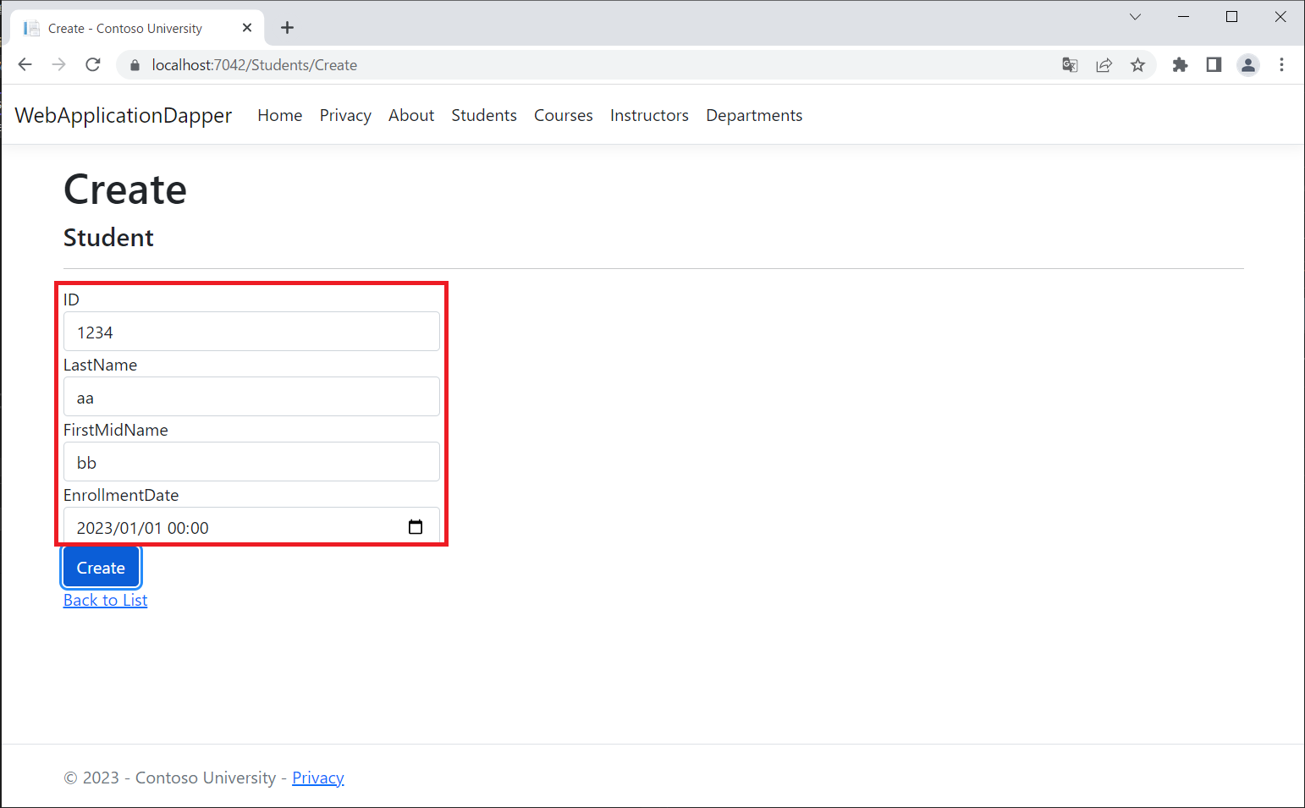
Task: Follow the Back to List link
Action: coord(105,600)
